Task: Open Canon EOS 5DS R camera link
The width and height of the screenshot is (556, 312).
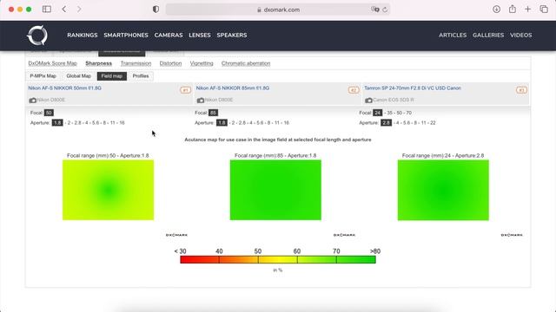Action: pos(394,101)
